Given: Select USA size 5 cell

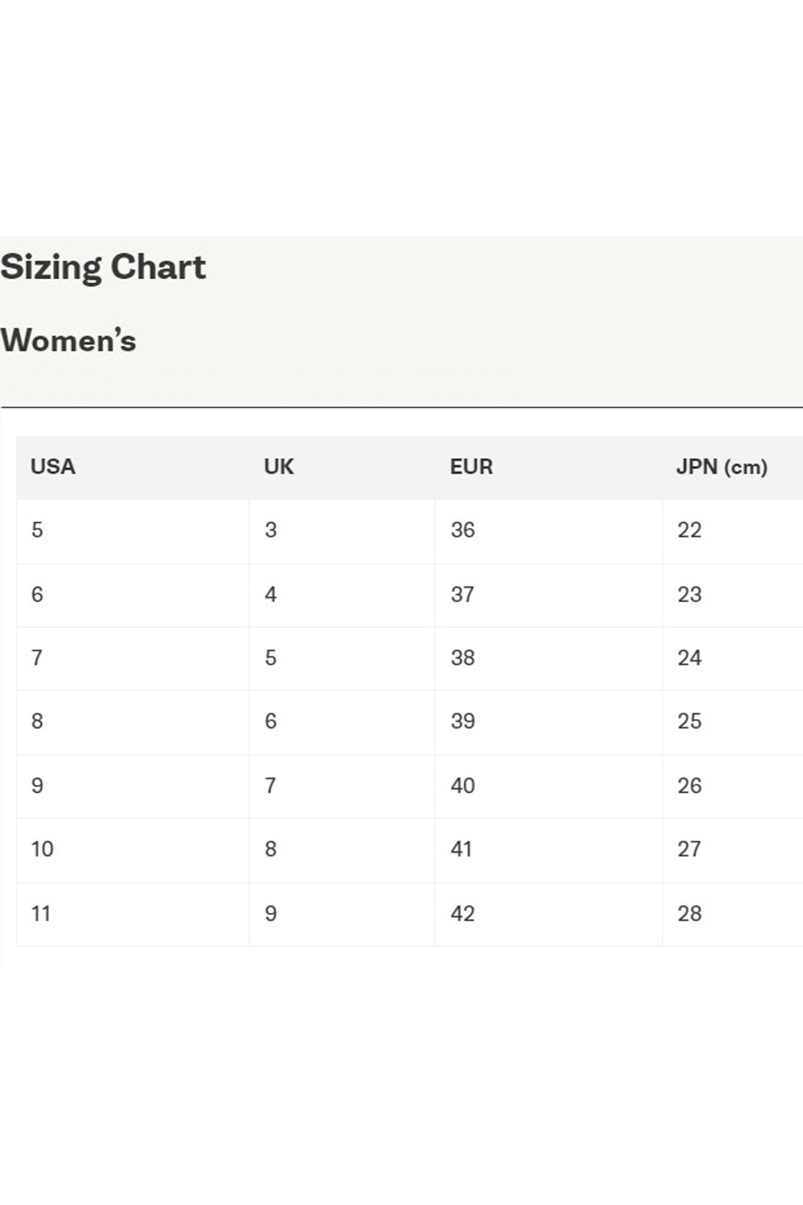Looking at the screenshot, I should point(37,530).
